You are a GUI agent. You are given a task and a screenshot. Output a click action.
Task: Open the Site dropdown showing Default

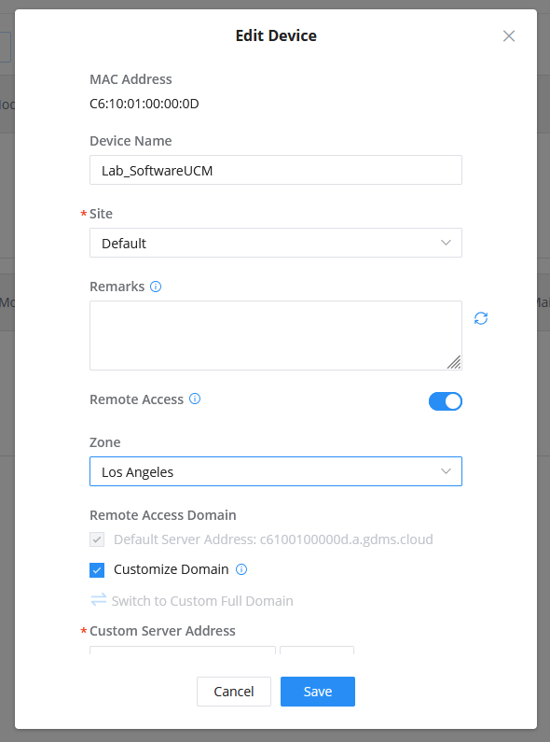point(276,243)
